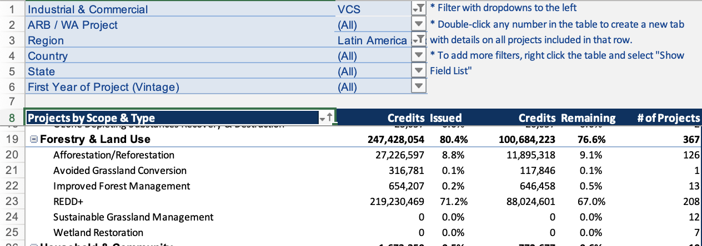
Task: Click the Credits Remaining column header
Action: (566, 118)
